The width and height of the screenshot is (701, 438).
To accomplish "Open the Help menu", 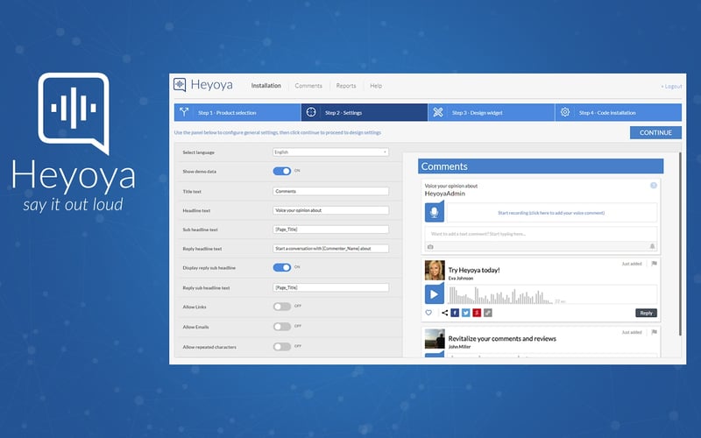I will [x=376, y=85].
